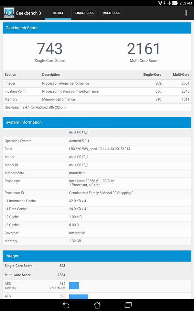Tap GenuineIntel Family 6 Model 90 text

pyautogui.click(x=101, y=193)
